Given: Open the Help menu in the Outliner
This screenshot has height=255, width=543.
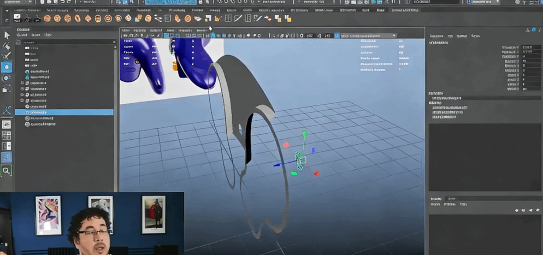Looking at the screenshot, I should [x=48, y=35].
